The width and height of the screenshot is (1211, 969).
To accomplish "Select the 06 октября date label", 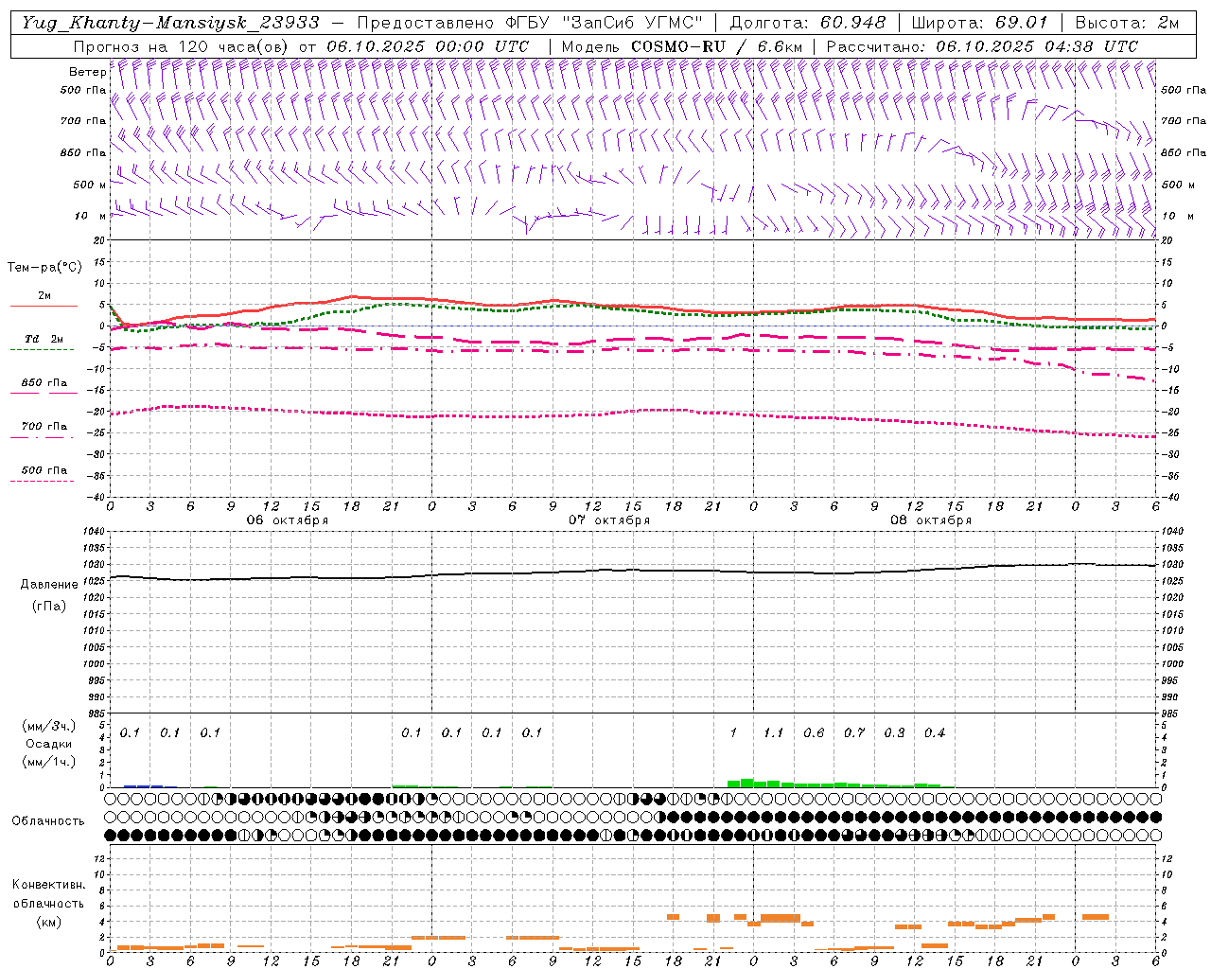I will click(x=288, y=520).
